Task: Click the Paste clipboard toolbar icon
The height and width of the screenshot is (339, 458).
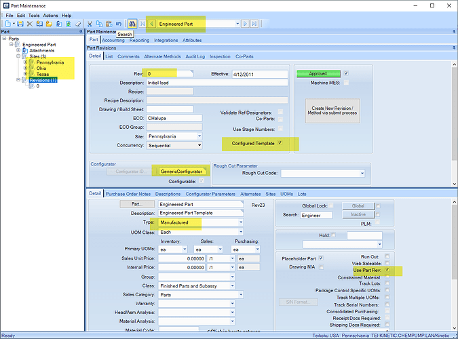Action: [x=109, y=24]
